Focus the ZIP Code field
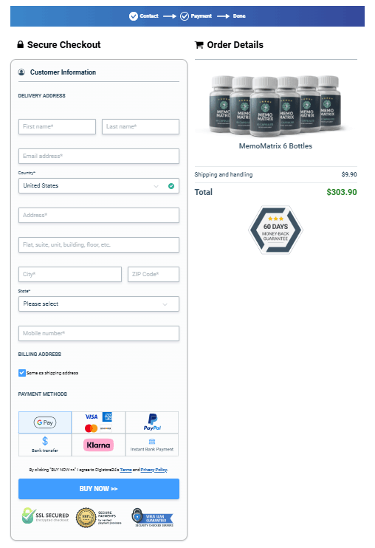The image size is (375, 548). click(154, 274)
